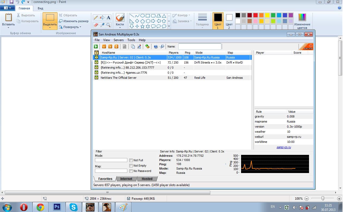This screenshot has height=212, width=343.
Task: Click the green Connect play icon in SA-MP toolbar
Action: coord(96,46)
